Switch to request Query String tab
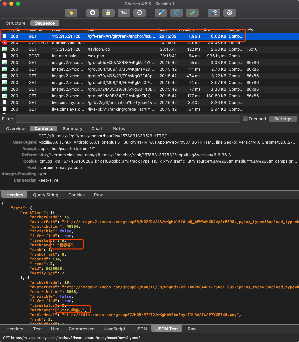Image resolution: width=299 pixels, height=342 pixels. pos(46,195)
